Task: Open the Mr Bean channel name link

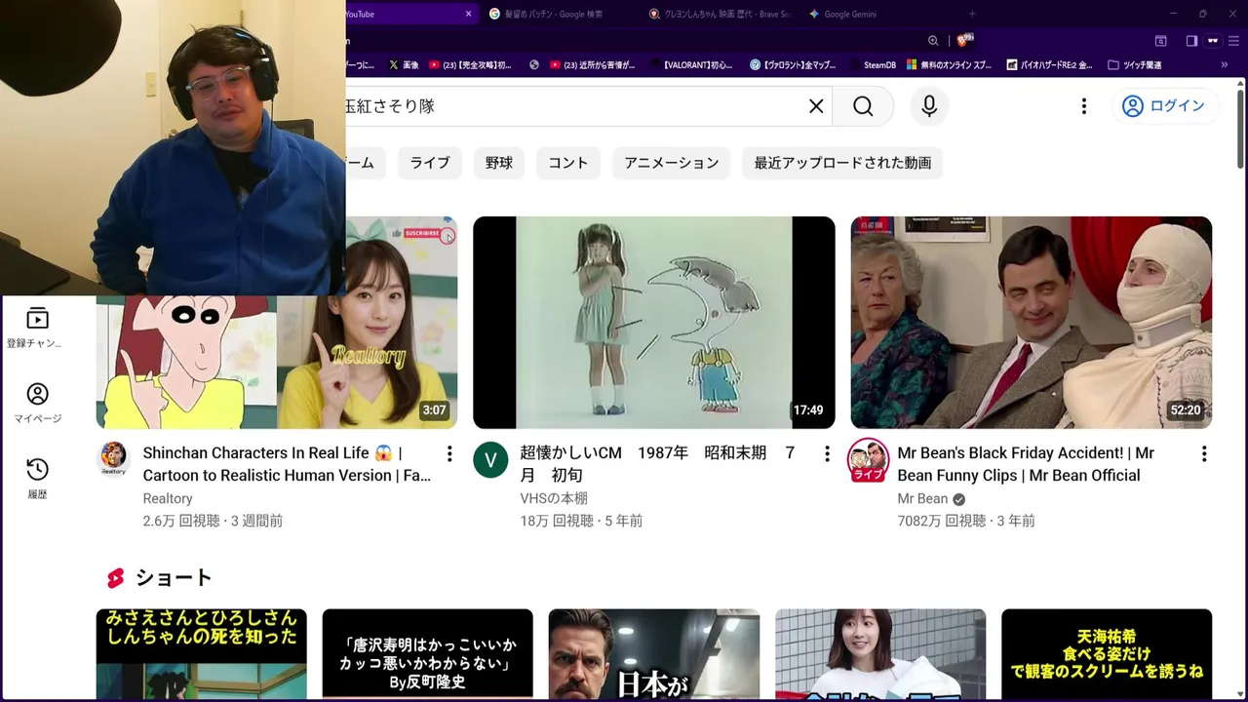Action: 922,498
